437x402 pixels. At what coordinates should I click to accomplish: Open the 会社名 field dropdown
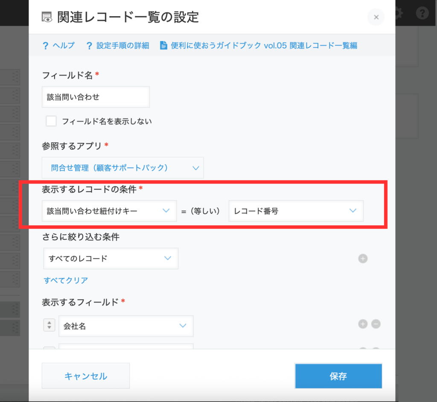click(126, 326)
